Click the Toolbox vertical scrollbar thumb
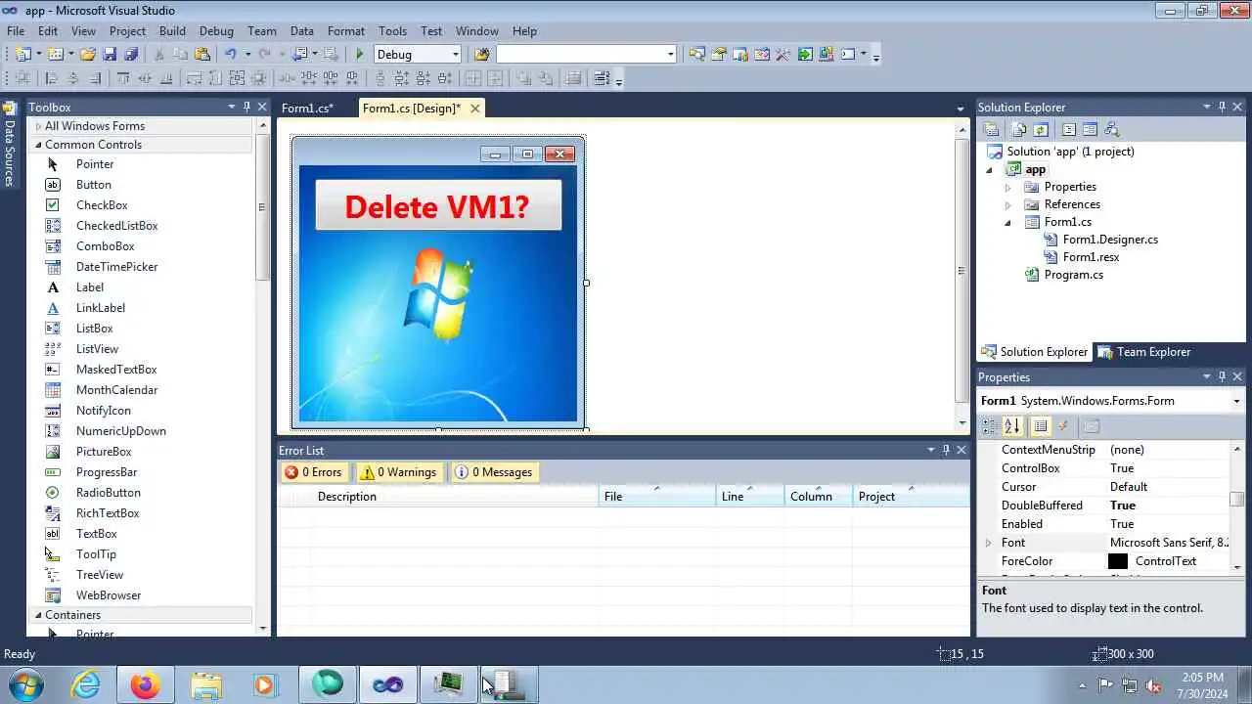 click(x=262, y=207)
